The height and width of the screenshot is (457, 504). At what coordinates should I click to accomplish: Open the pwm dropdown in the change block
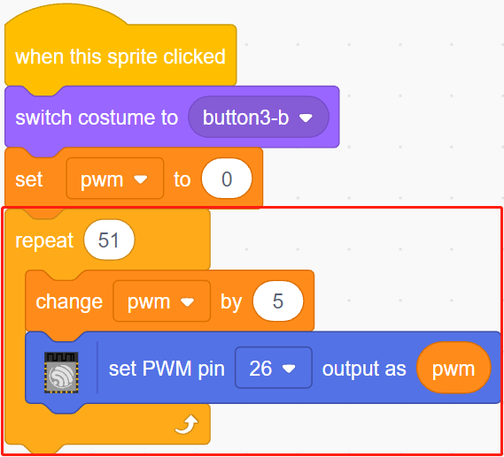tap(162, 301)
